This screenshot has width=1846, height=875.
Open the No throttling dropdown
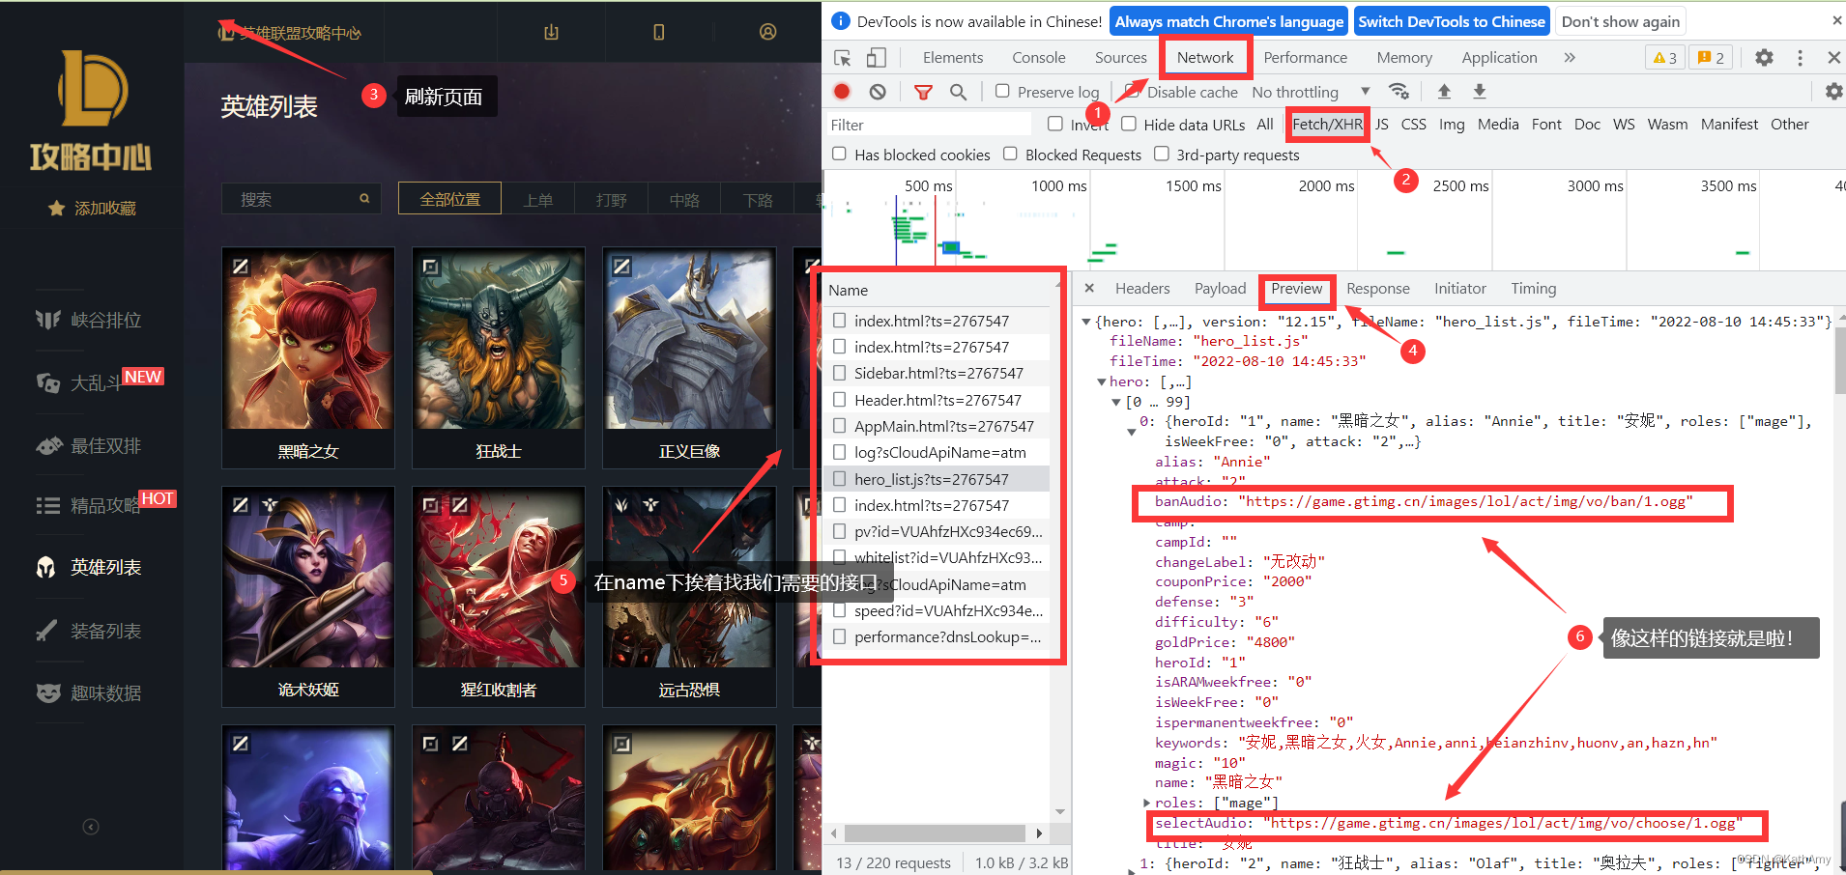pyautogui.click(x=1311, y=92)
